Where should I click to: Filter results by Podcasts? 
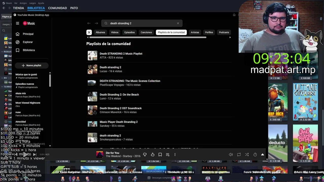click(224, 32)
